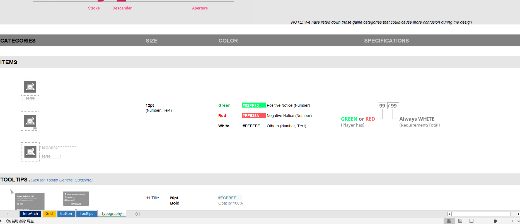
Task: Switch to Page Break Preview icon
Action: coord(471,221)
